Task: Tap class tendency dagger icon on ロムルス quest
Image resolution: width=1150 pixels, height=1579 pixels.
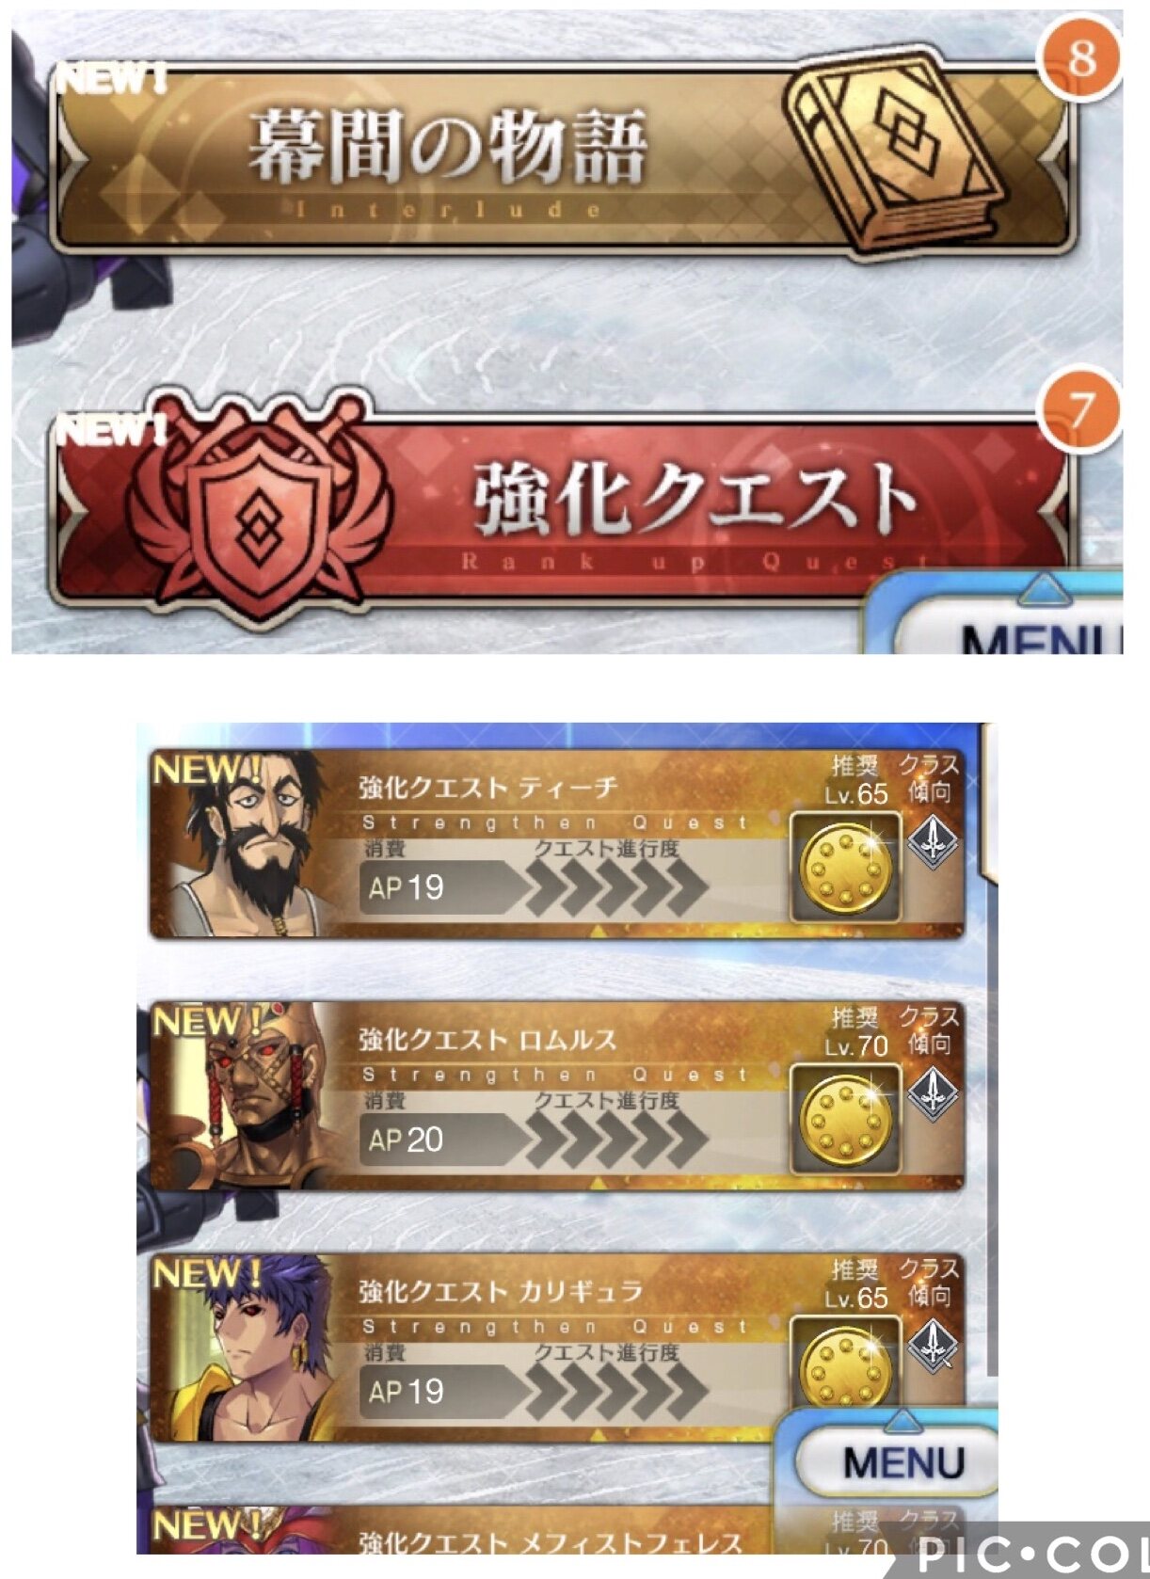Action: pos(933,1093)
